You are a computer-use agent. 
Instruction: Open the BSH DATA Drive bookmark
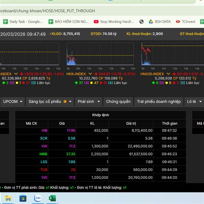[160, 22]
